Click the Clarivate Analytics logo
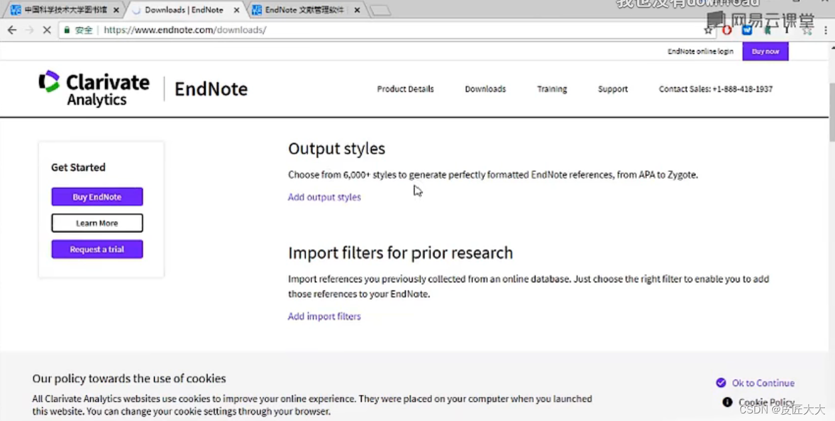 94,88
